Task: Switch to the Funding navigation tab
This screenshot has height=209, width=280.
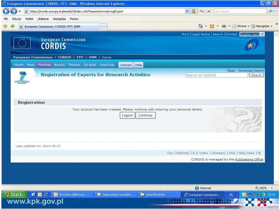Action: [x=44, y=65]
